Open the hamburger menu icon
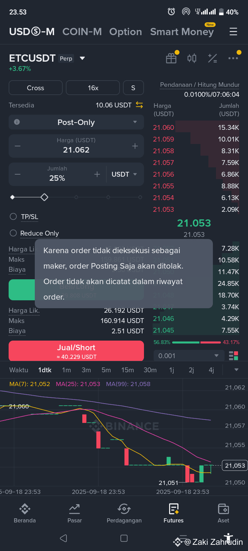 [233, 32]
